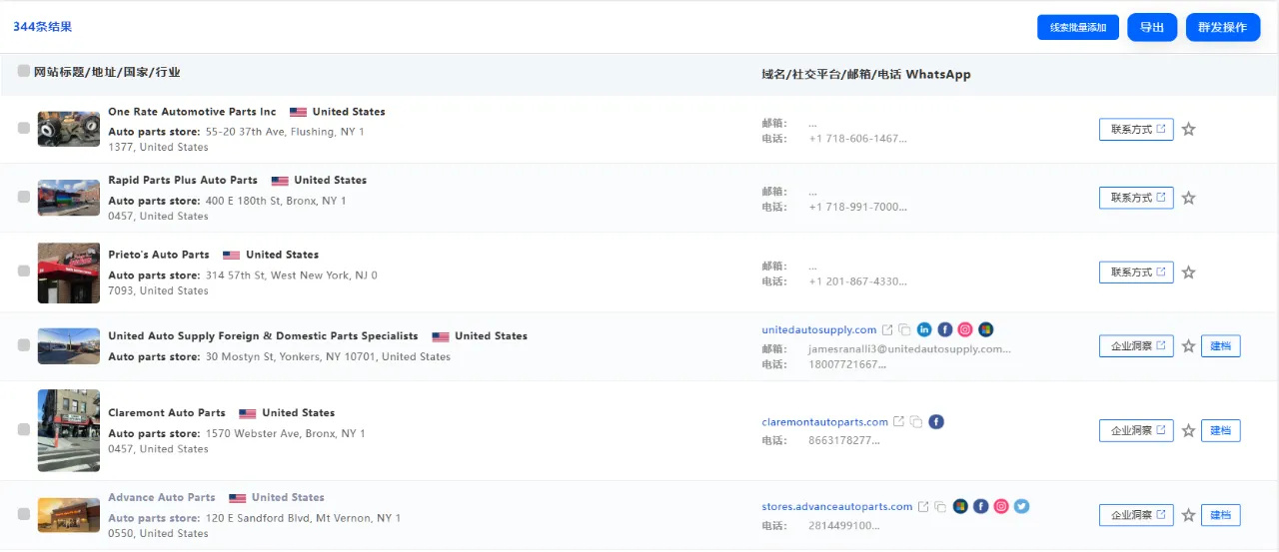Open unitedautosupply.com in new window icon
1279x552 pixels.
click(x=887, y=329)
